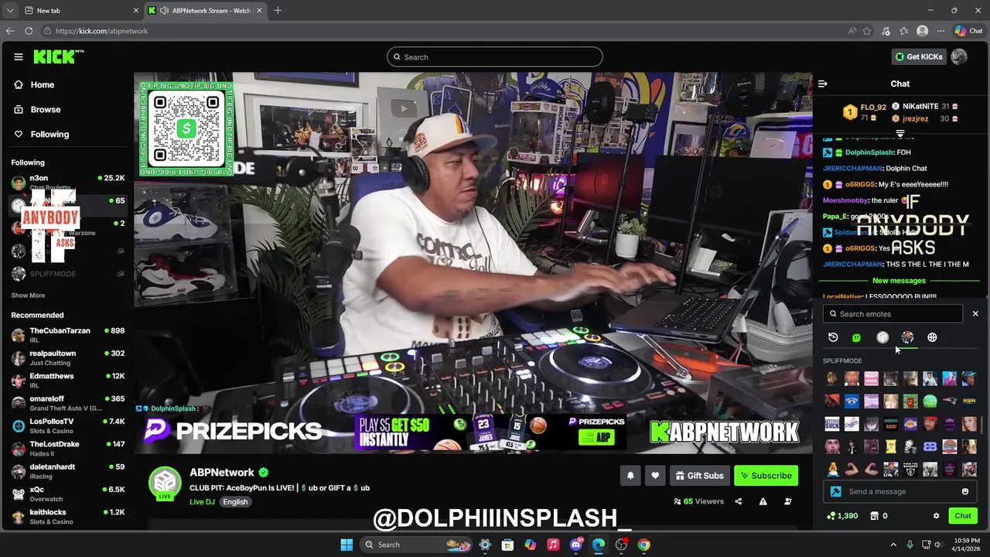The width and height of the screenshot is (990, 557).
Task: Open n3on channel in following list
Action: tap(68, 183)
